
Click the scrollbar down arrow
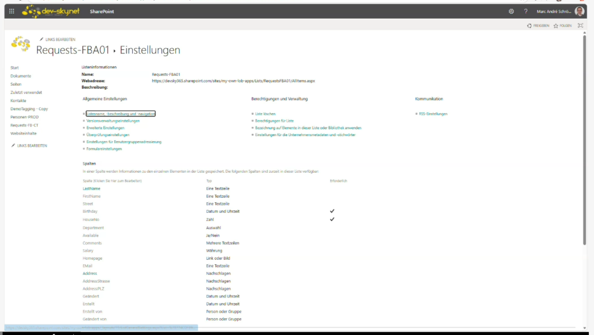click(x=585, y=328)
